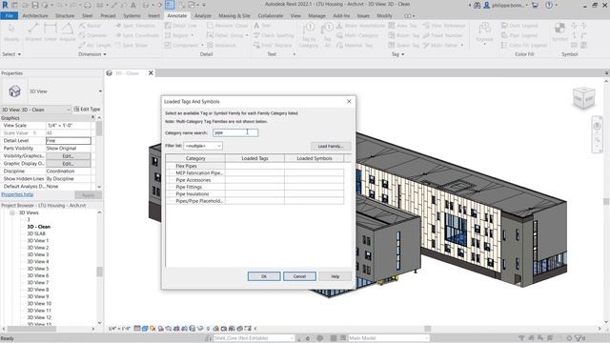
Task: Open Help from the tags dialog
Action: [335, 276]
